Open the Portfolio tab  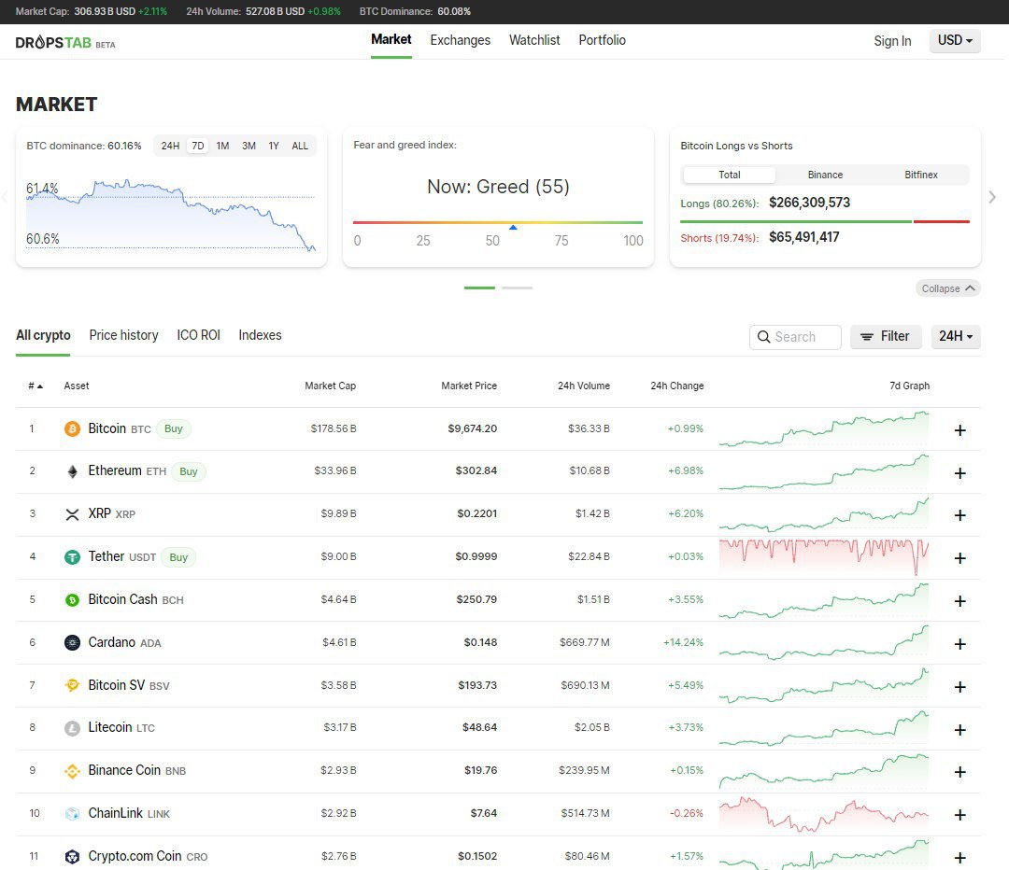pyautogui.click(x=603, y=40)
